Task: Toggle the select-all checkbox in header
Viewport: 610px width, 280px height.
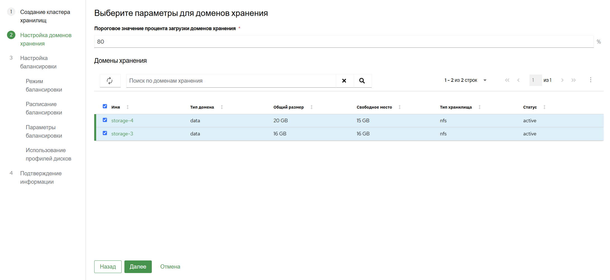Action: coord(105,106)
